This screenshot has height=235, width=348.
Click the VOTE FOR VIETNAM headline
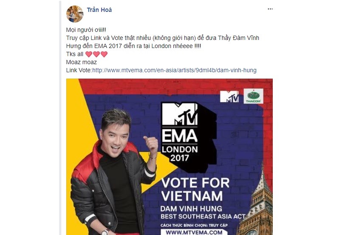(195, 189)
